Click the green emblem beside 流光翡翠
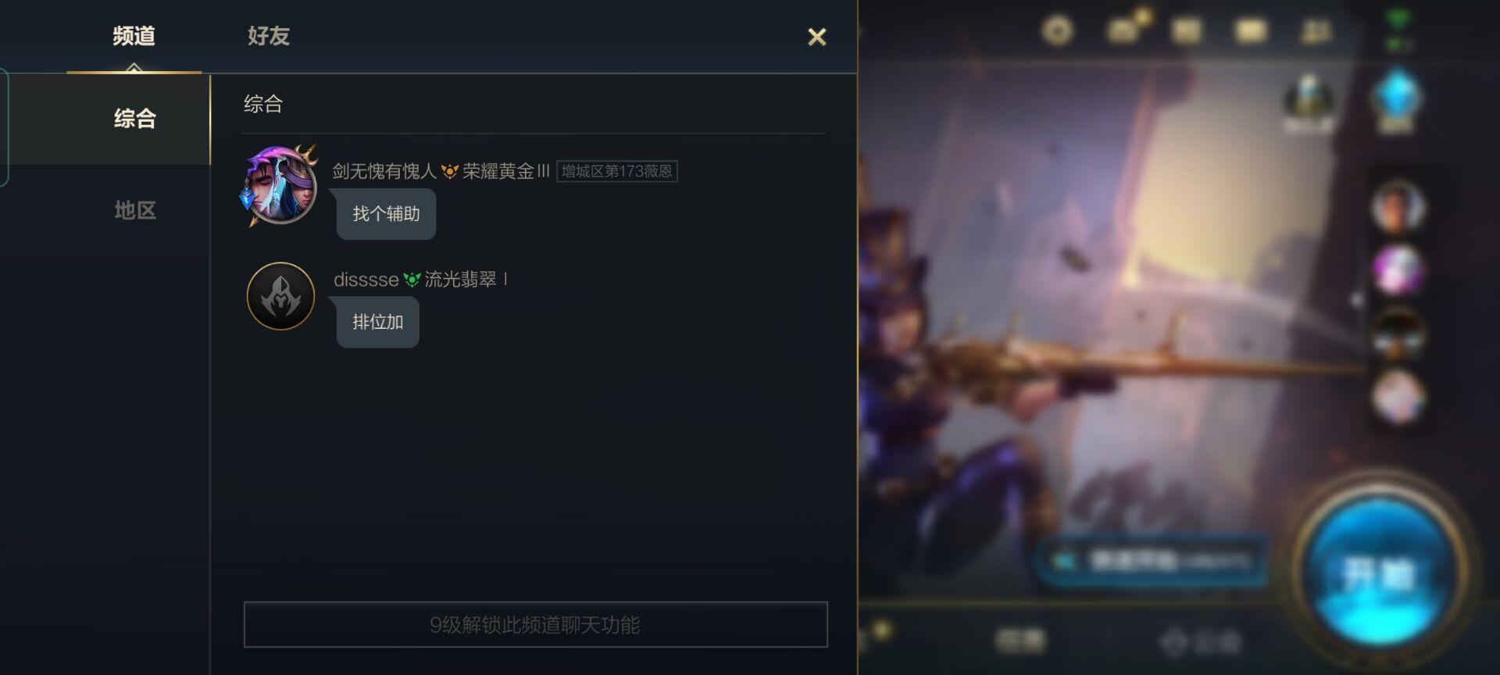Image resolution: width=1500 pixels, height=675 pixels. [x=412, y=279]
